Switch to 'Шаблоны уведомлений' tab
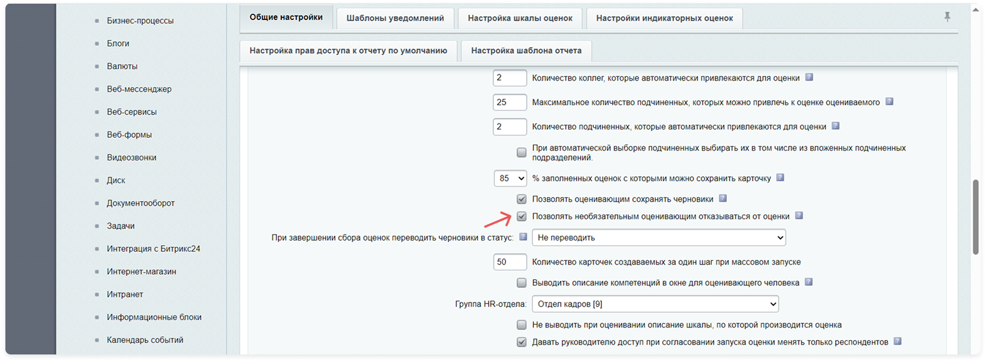This screenshot has width=986, height=362. (395, 18)
